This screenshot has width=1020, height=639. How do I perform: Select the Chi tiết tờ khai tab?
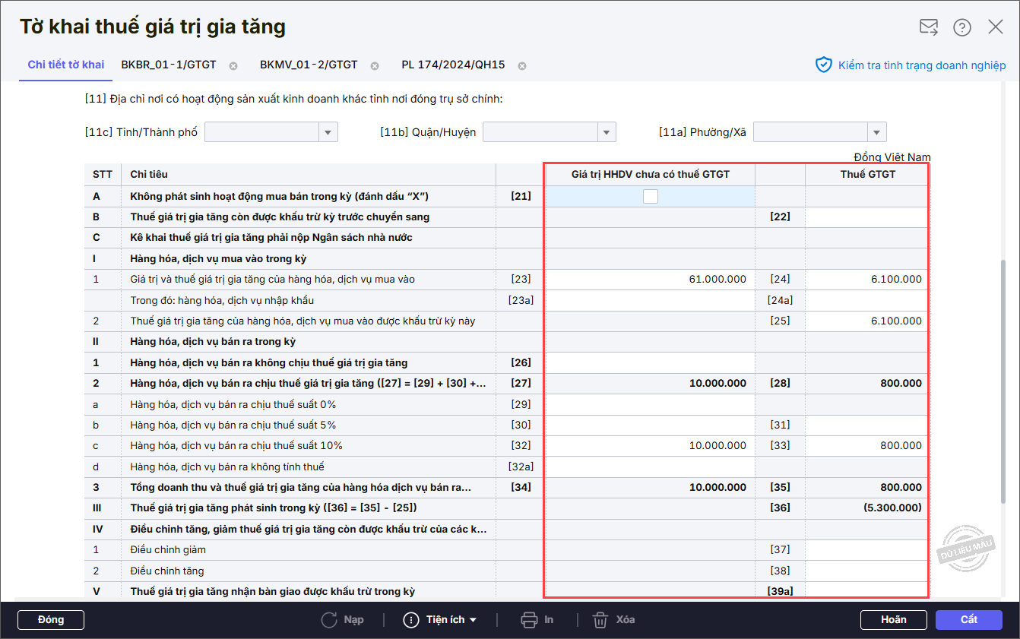point(66,65)
